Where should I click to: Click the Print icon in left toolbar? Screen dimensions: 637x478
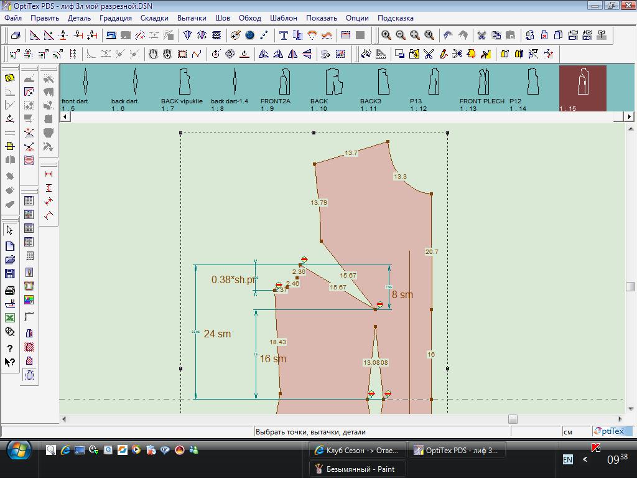point(10,290)
